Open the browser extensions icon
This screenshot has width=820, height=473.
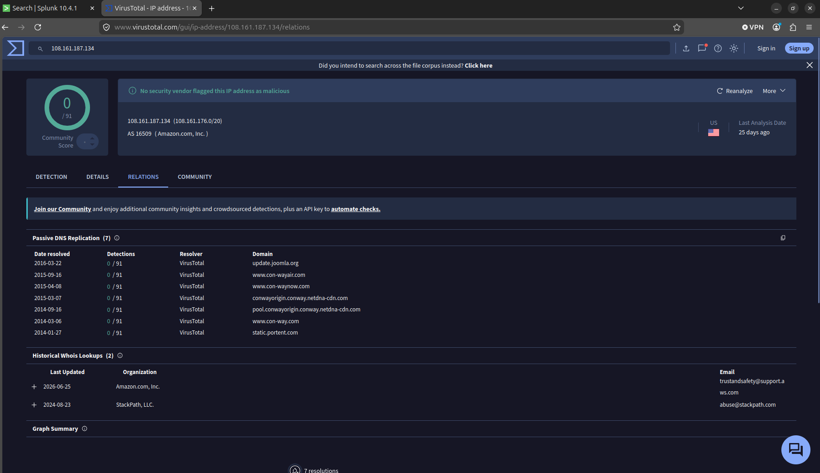tap(793, 27)
